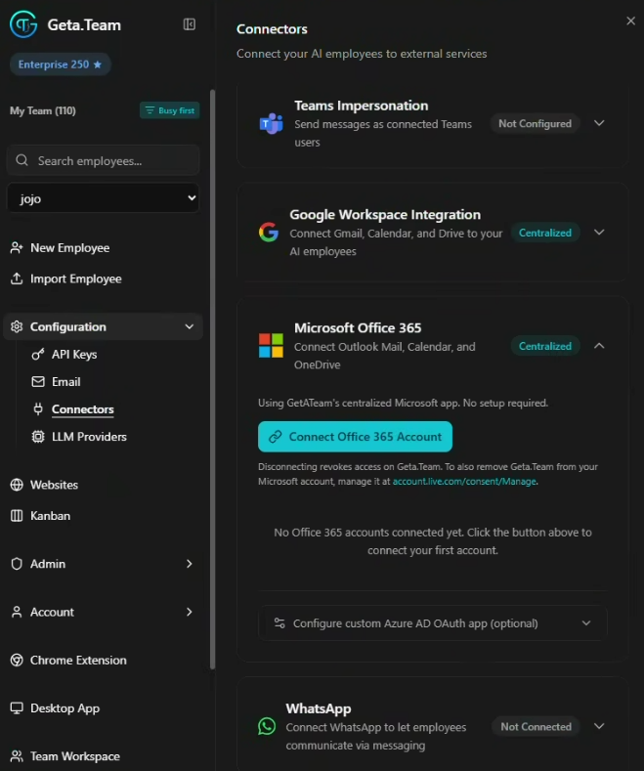The image size is (644, 771).
Task: Expand the Teams Impersonation connector chevron
Action: (x=599, y=123)
